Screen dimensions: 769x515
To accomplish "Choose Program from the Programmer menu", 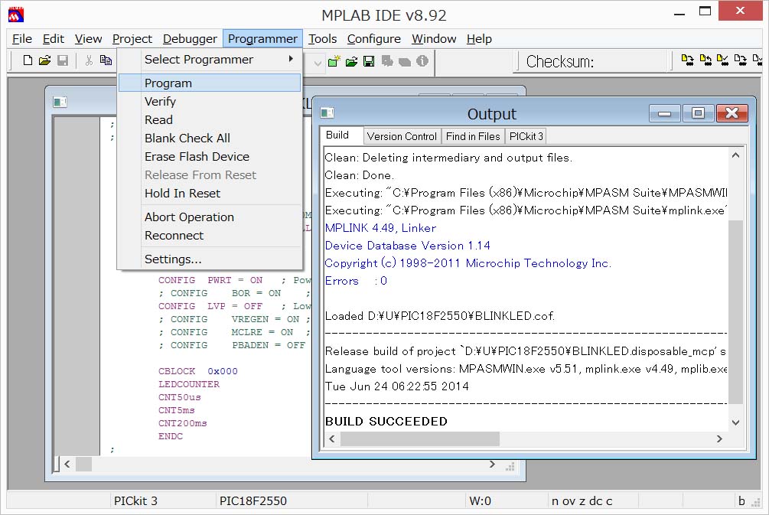I will [x=210, y=83].
